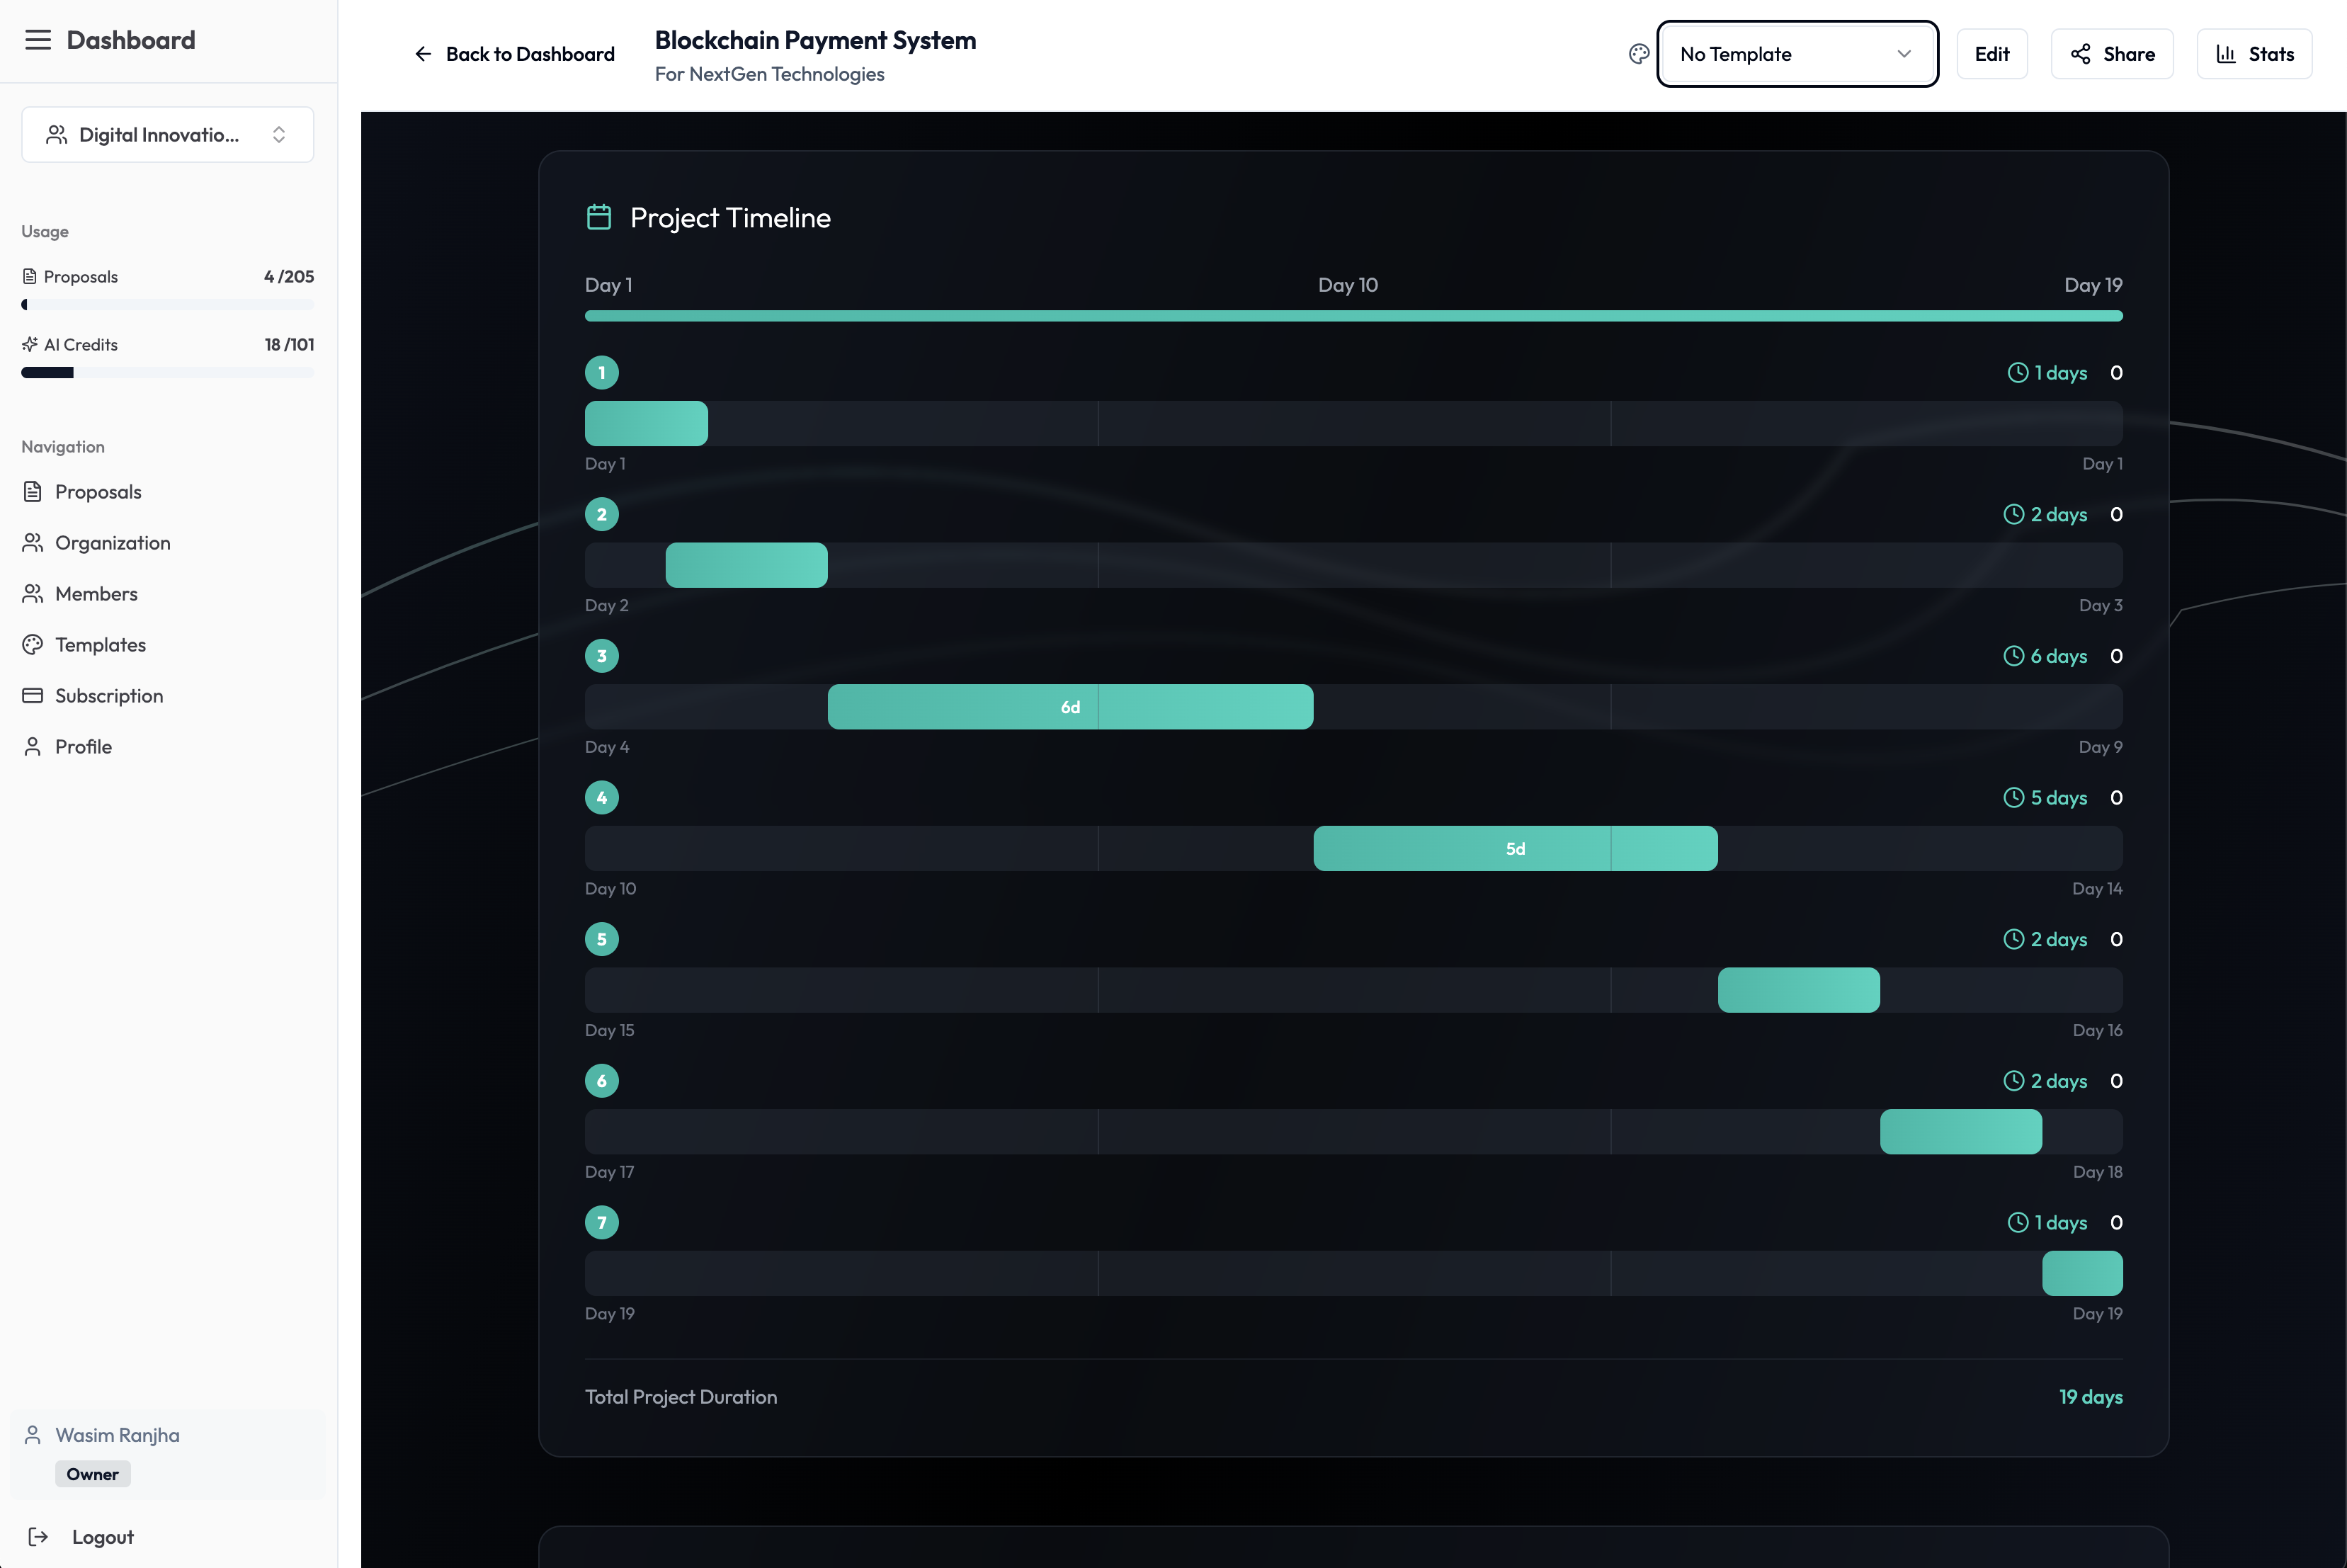Open the theme palette icon near No Template

pos(1638,53)
